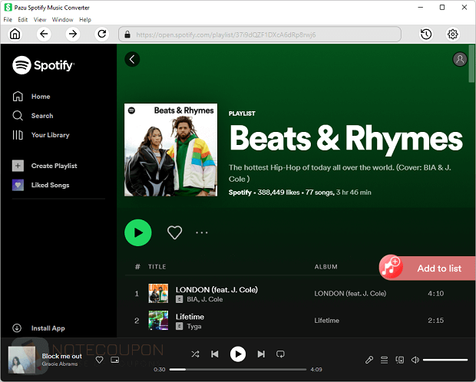Click the 4:10 duration of LONDON
This screenshot has width=476, height=382.
(x=435, y=293)
